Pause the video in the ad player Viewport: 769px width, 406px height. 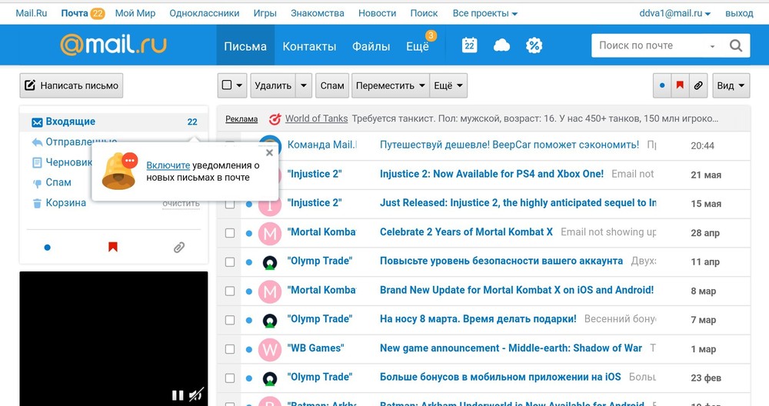(x=178, y=395)
